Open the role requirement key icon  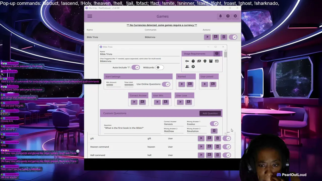click(187, 61)
